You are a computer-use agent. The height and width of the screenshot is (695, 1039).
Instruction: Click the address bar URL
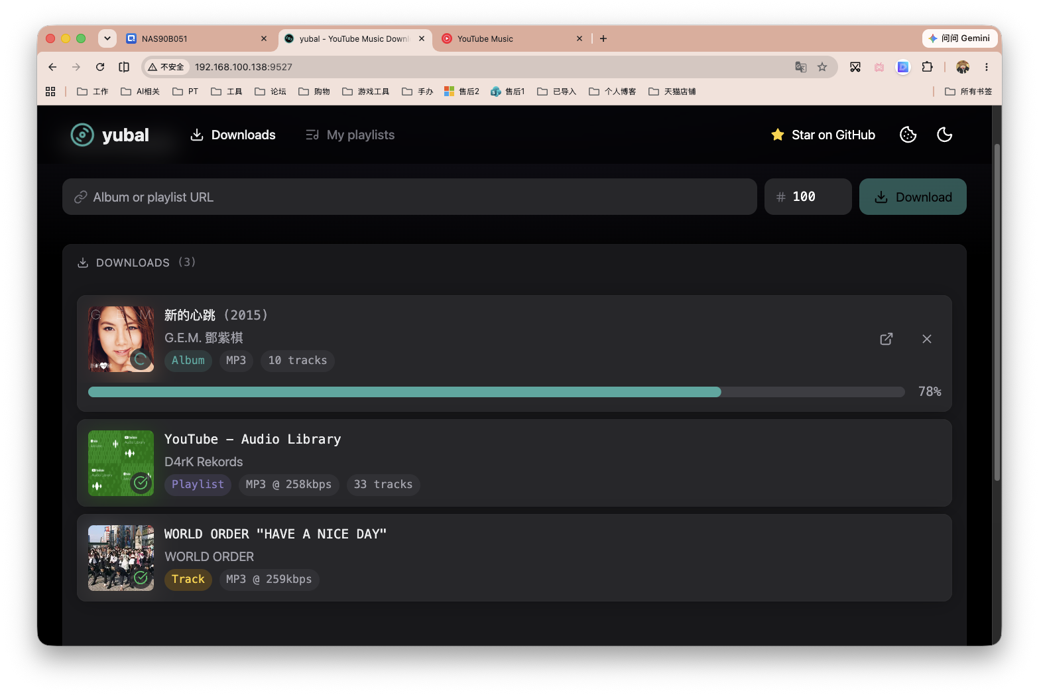pos(243,67)
